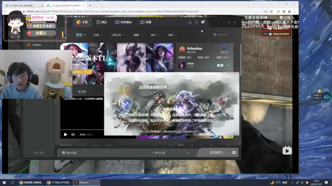The height and width of the screenshot is (186, 332).
Task: Expand the 云顶之弈 dropdown menu
Action: coord(118,35)
